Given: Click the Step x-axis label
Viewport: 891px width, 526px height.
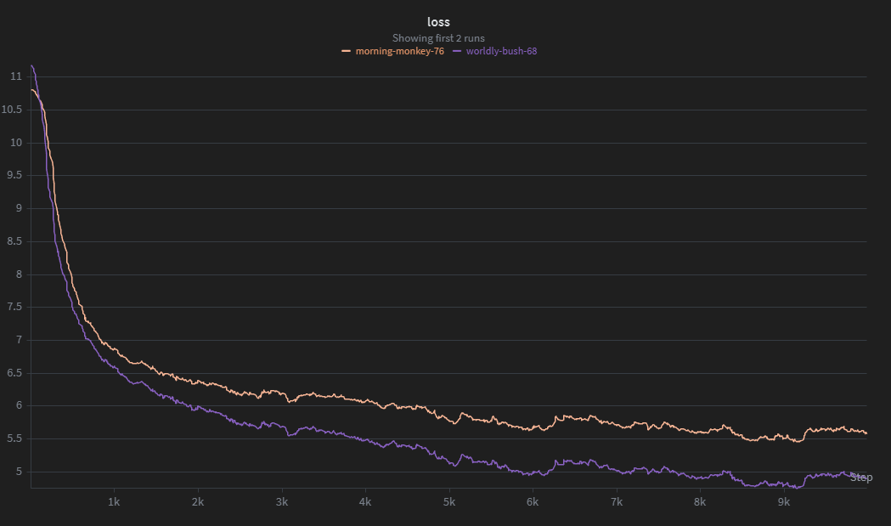Looking at the screenshot, I should 860,478.
